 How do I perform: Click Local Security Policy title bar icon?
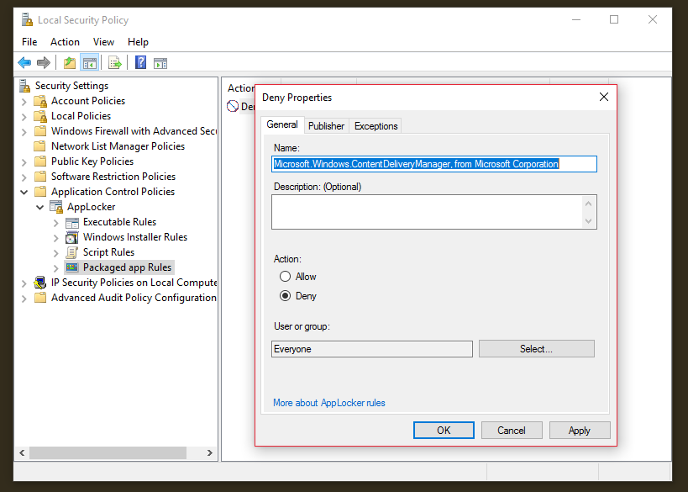point(27,20)
